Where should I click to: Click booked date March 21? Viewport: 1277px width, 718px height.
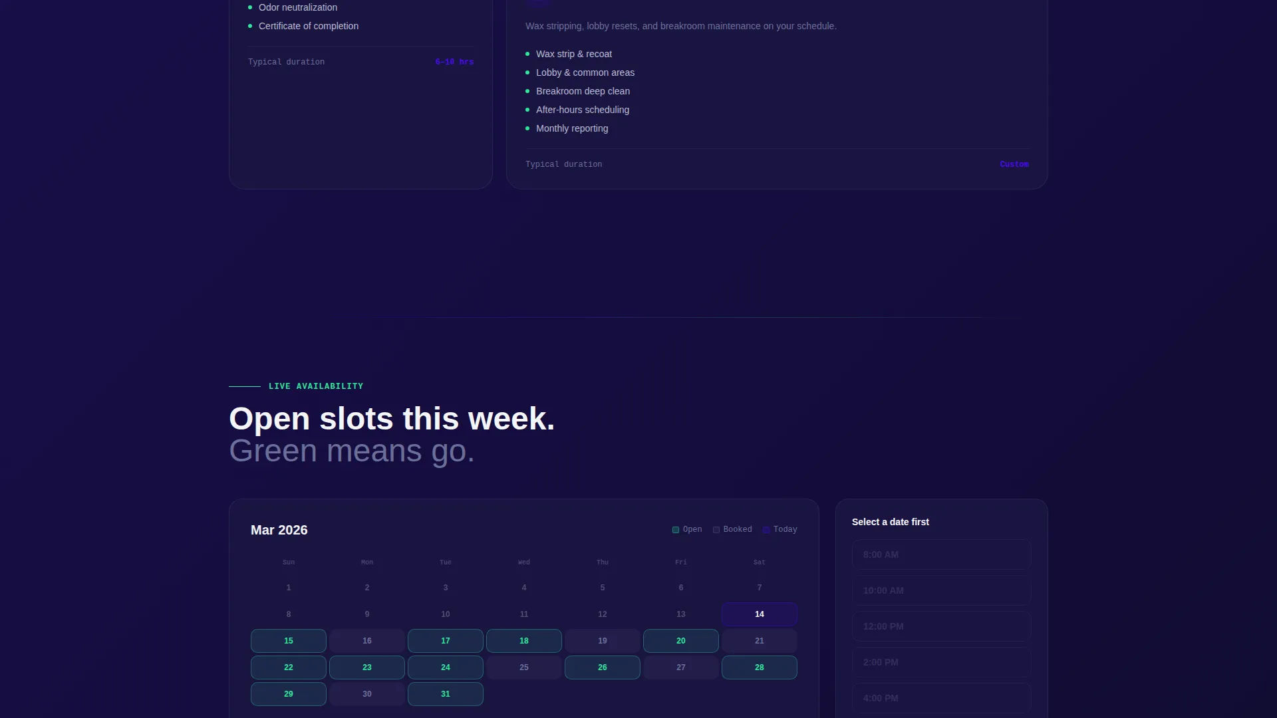click(759, 640)
